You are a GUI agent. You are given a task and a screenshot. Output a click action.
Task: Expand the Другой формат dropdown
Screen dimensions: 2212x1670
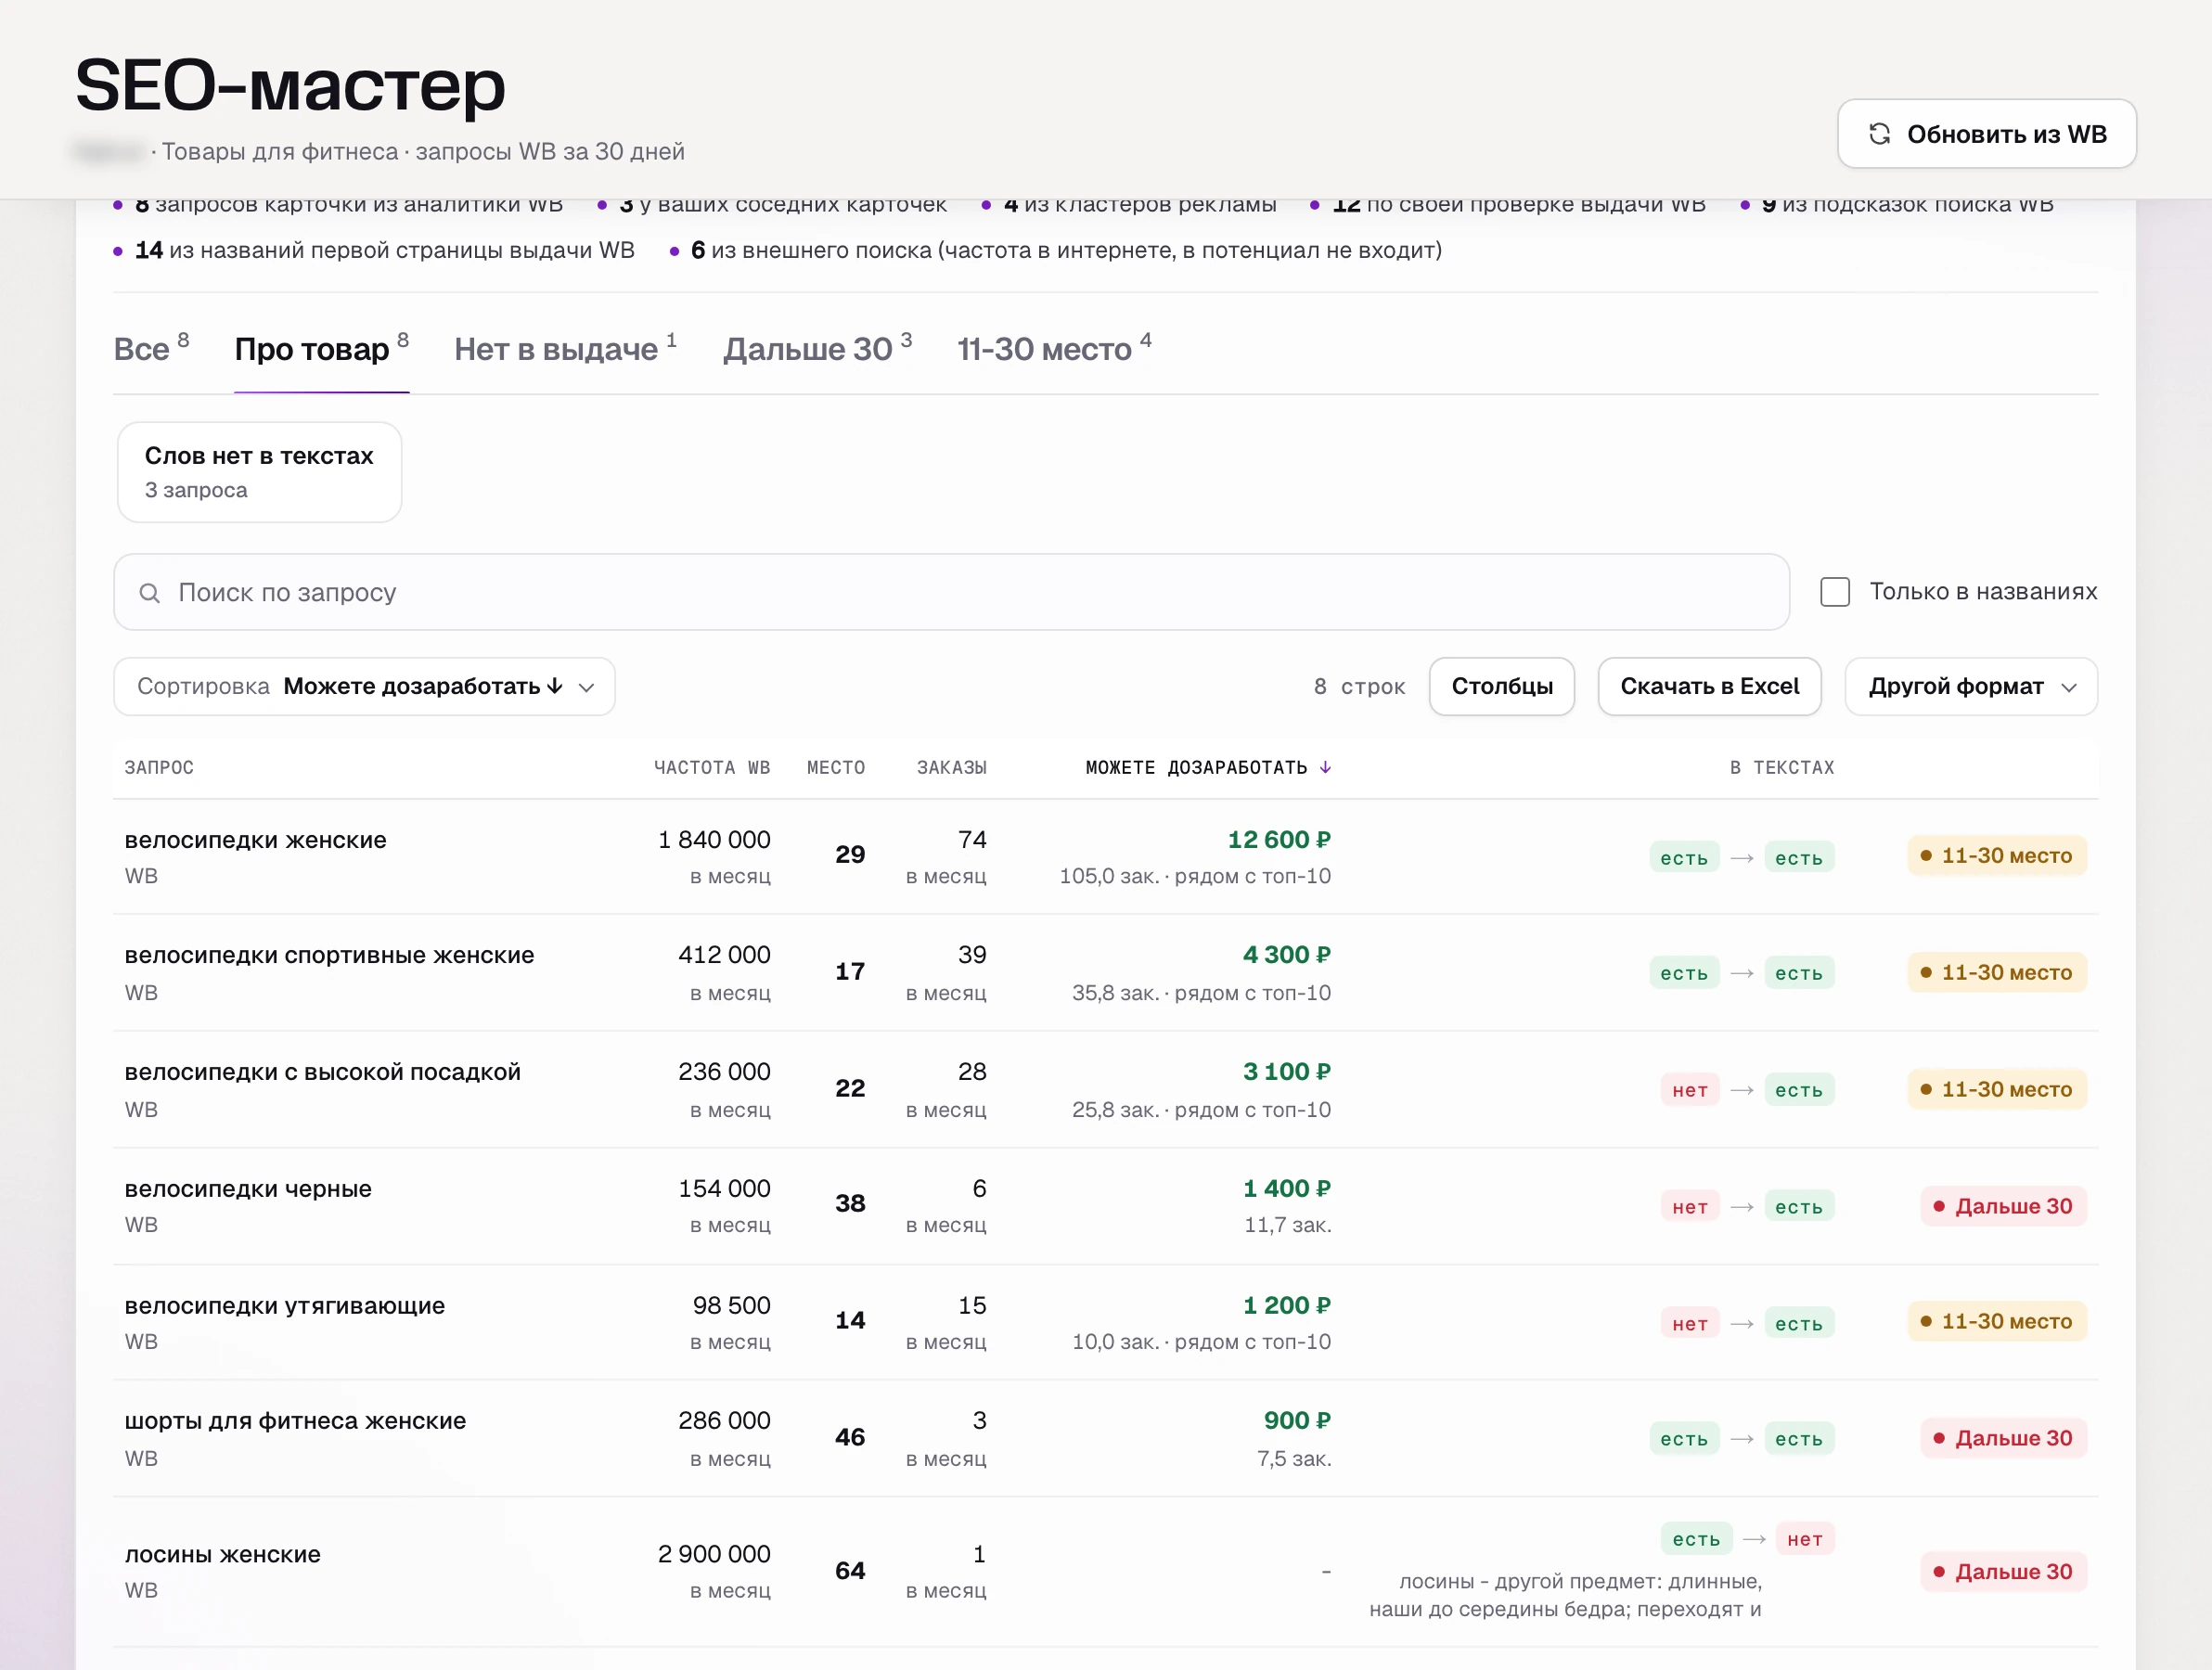click(x=1970, y=686)
